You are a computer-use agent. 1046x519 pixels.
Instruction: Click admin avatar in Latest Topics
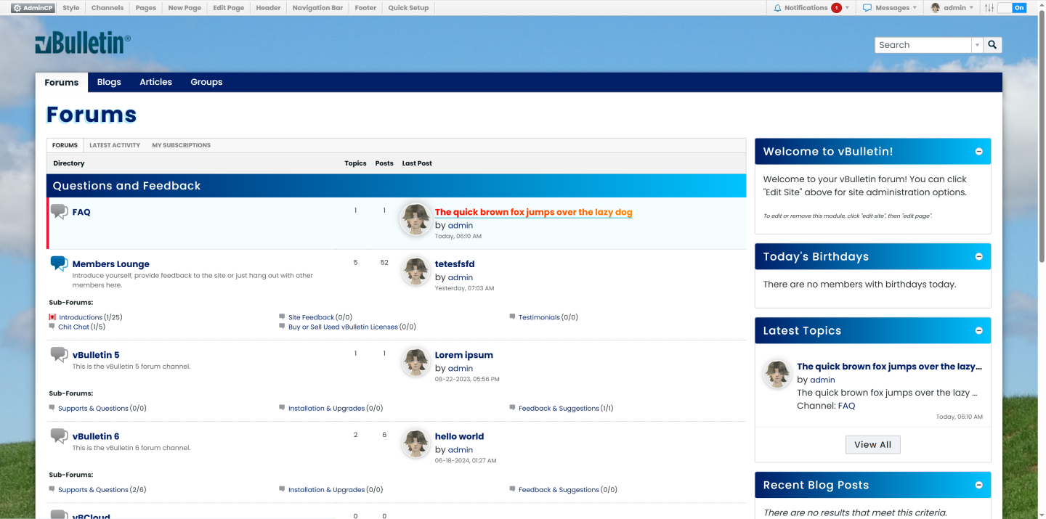777,374
